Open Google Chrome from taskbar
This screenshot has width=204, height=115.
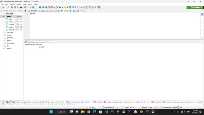(89, 112)
